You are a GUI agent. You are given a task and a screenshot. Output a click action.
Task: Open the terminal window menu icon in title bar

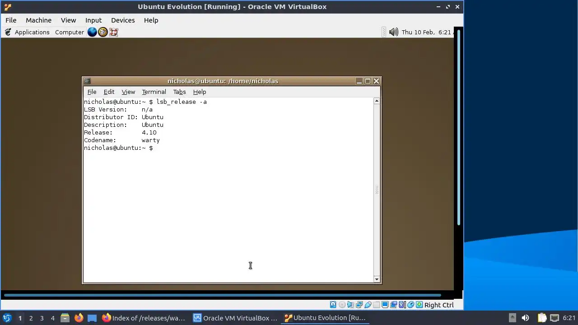pos(87,81)
